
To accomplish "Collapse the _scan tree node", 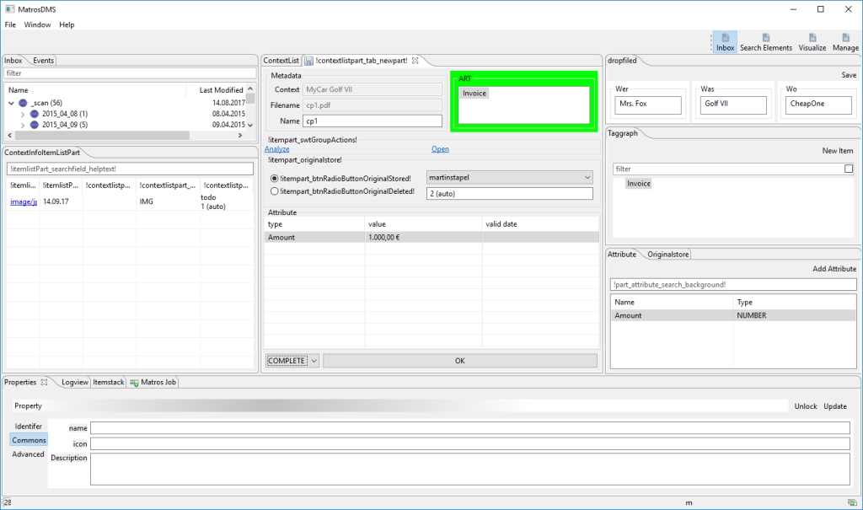I will (9, 102).
